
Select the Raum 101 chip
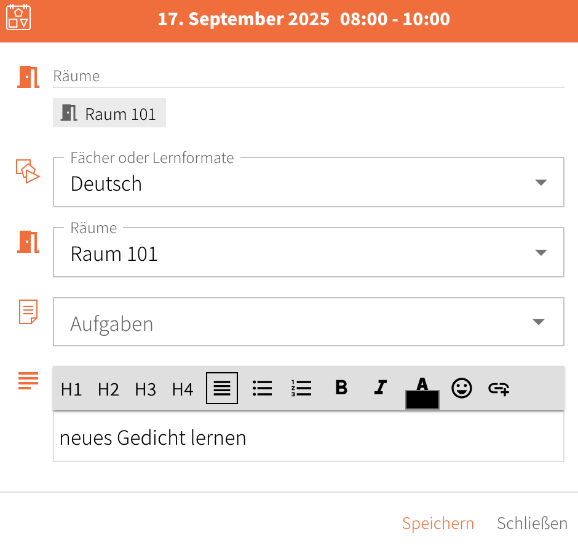pos(109,113)
